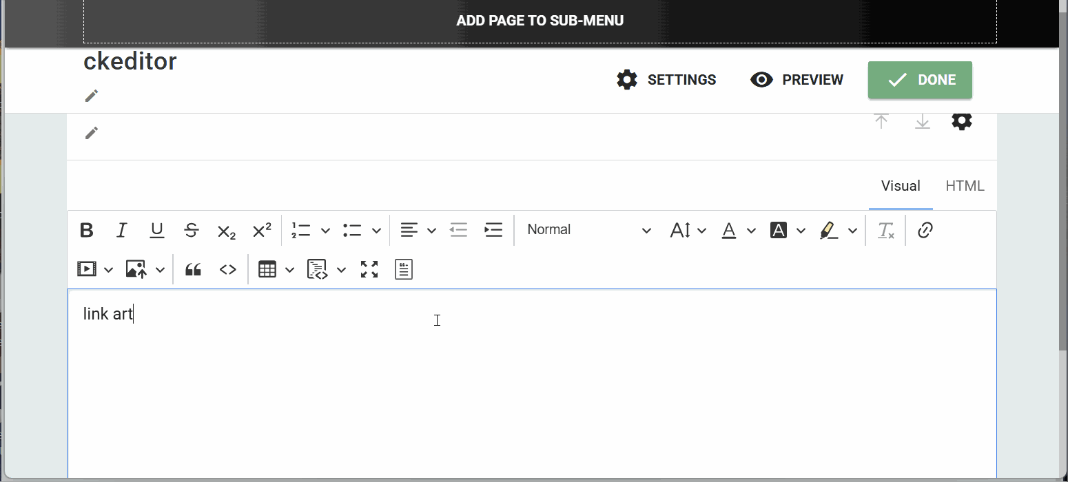Expand the insert media dropdown arrow
Screen dimensions: 1068x482
[x=109, y=269]
